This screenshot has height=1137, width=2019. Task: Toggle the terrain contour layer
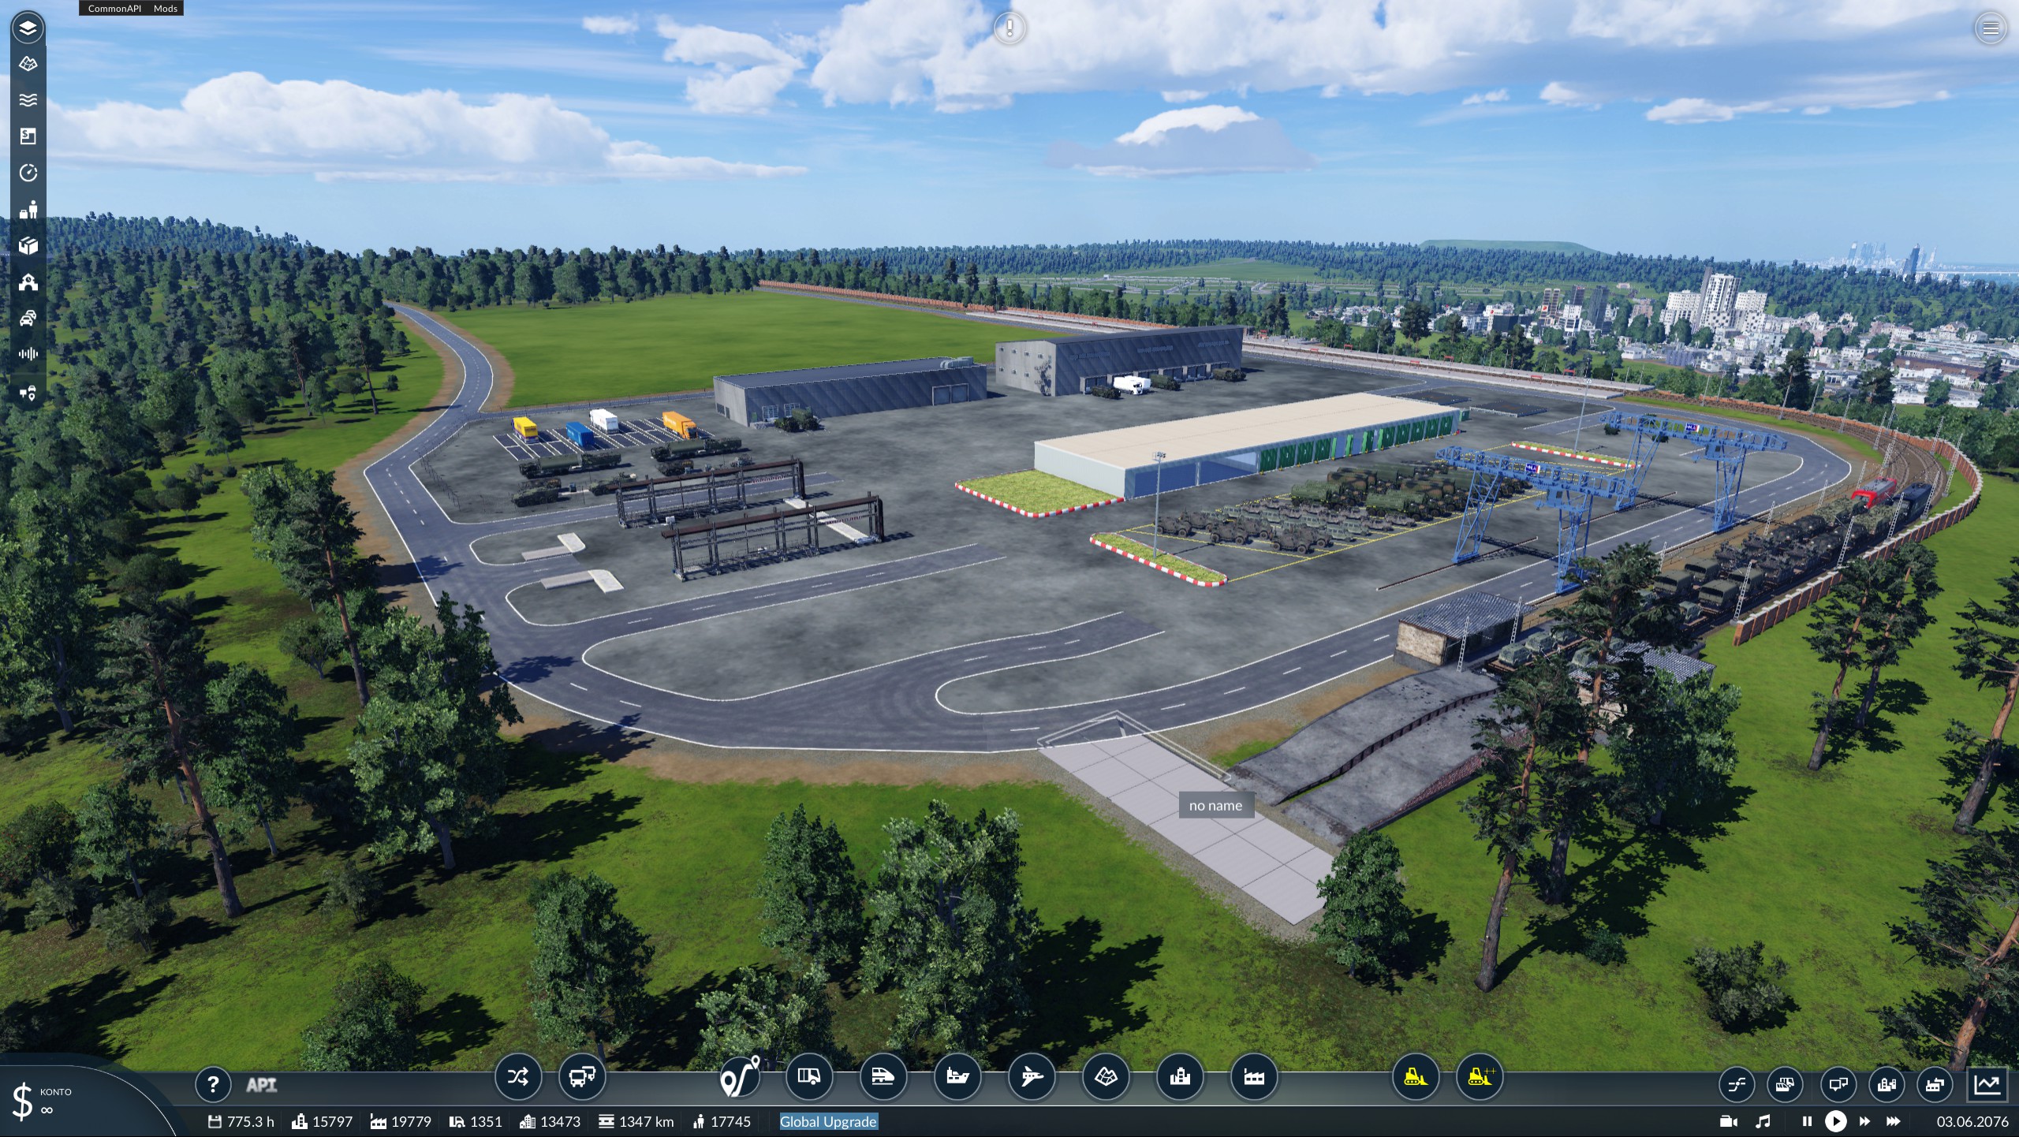tap(28, 64)
